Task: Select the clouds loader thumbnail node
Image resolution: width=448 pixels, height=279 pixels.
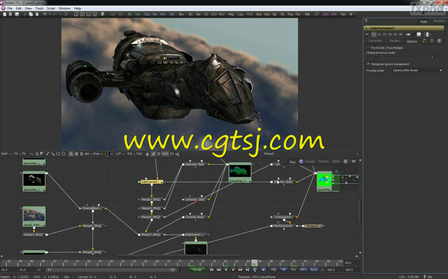Action: 34,216
